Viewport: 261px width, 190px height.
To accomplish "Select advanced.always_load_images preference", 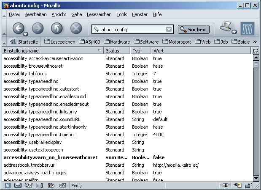I will click(x=127, y=173).
